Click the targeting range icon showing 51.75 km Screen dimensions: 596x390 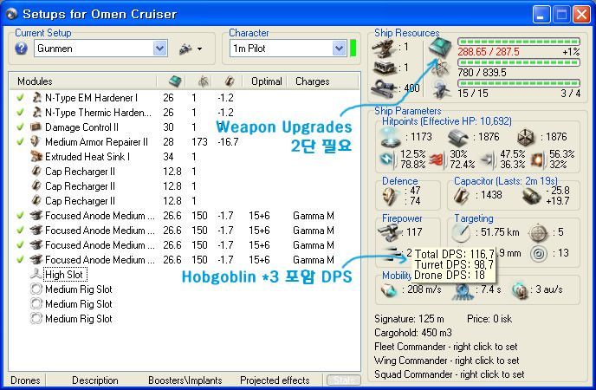click(x=462, y=232)
